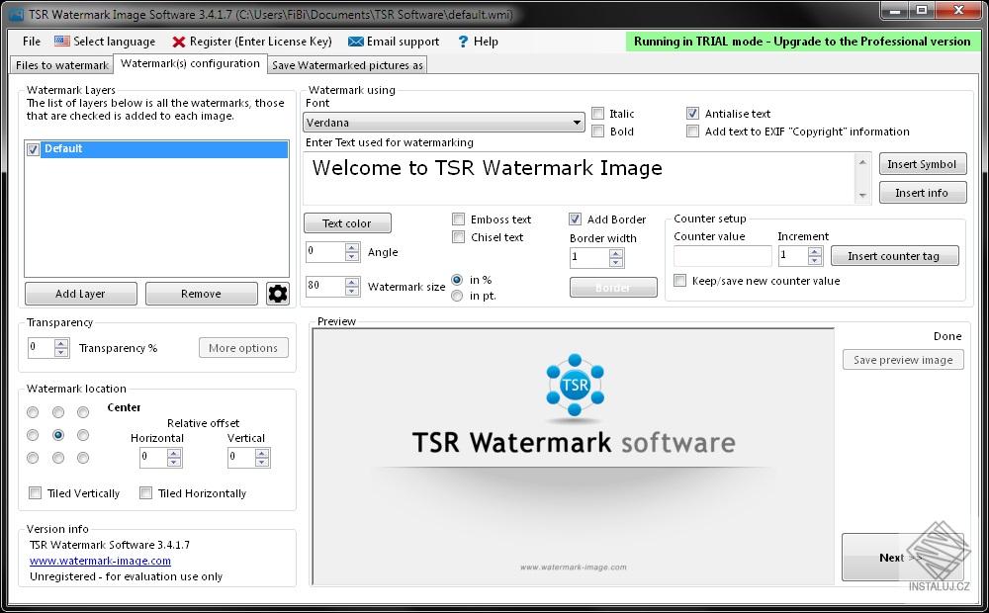Enable Italic font style

[597, 113]
